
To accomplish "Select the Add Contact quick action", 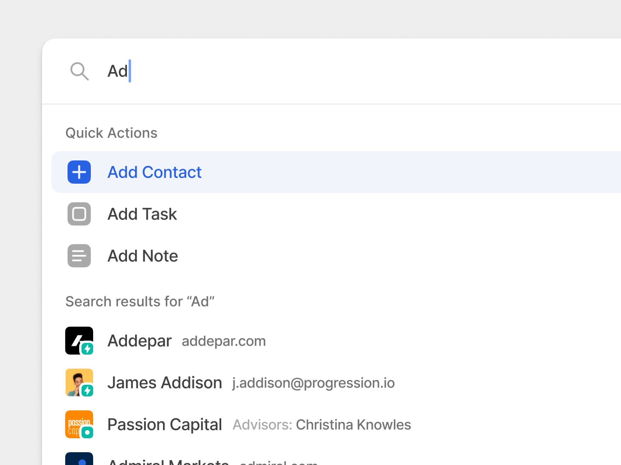I will pyautogui.click(x=336, y=172).
